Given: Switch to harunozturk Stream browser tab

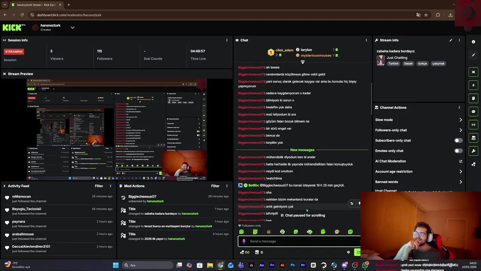Looking at the screenshot, I should click(x=36, y=5).
